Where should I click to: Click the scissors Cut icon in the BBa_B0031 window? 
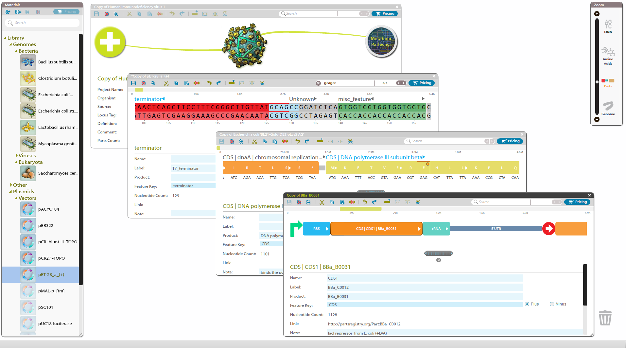(322, 202)
